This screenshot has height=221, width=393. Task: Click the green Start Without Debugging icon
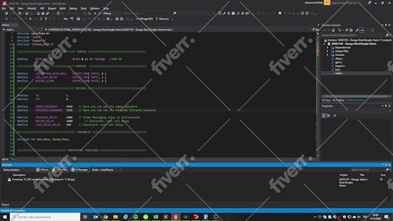coord(95,13)
